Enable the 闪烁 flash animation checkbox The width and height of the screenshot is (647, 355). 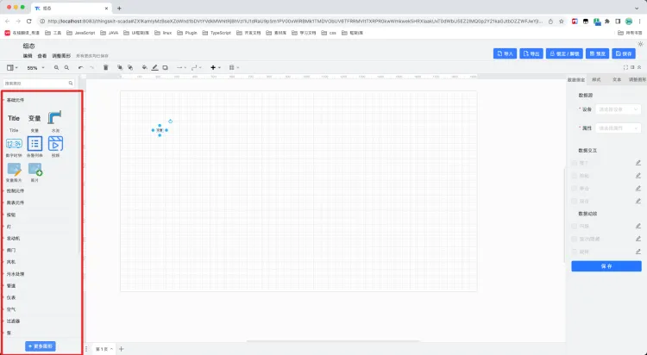click(574, 227)
